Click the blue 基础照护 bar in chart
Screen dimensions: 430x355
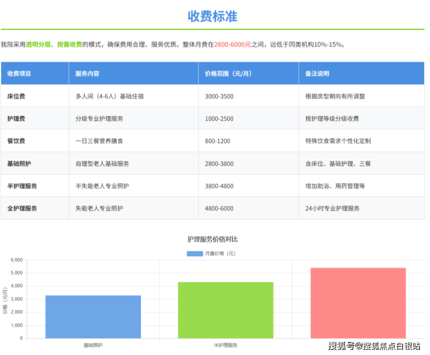(93, 317)
